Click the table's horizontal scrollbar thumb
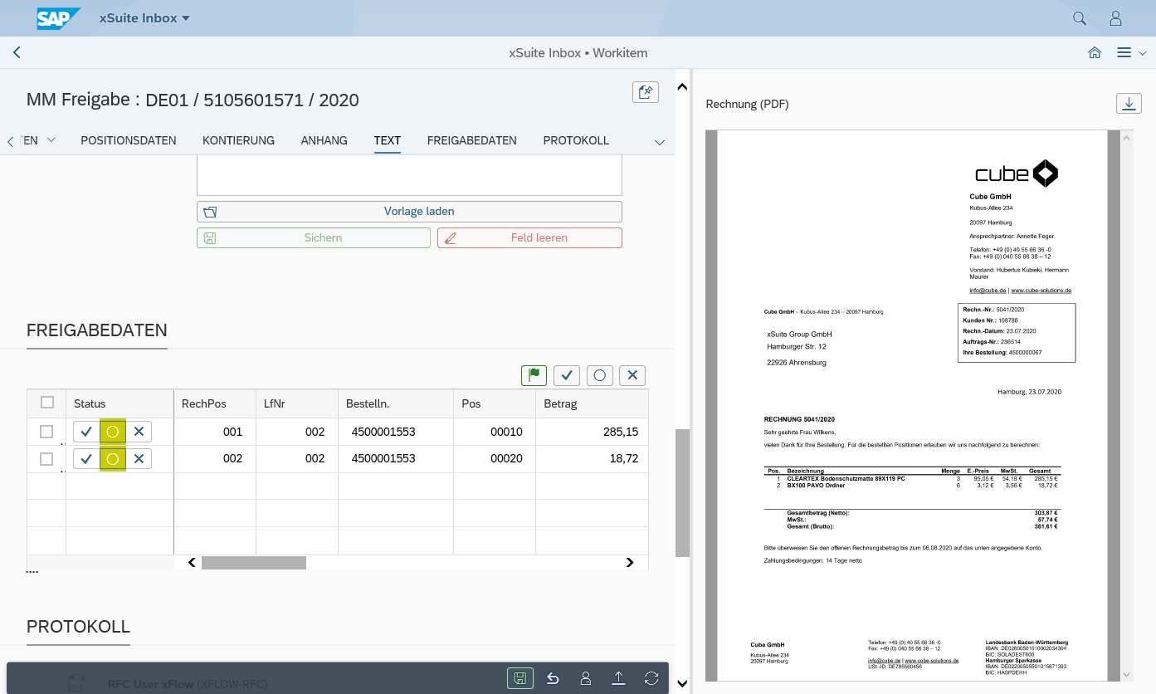This screenshot has width=1156, height=694. pyautogui.click(x=254, y=563)
